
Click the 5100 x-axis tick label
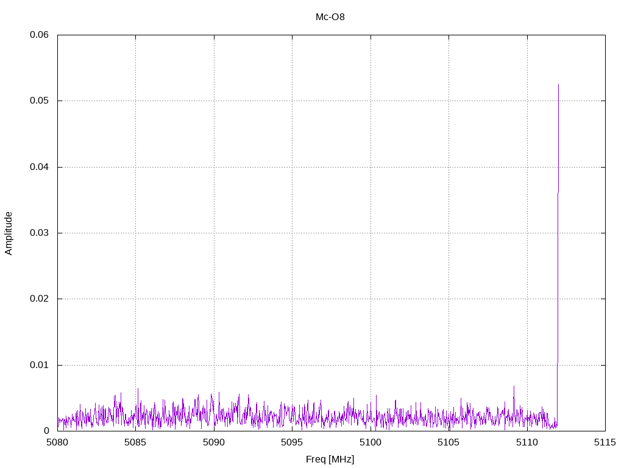(370, 442)
